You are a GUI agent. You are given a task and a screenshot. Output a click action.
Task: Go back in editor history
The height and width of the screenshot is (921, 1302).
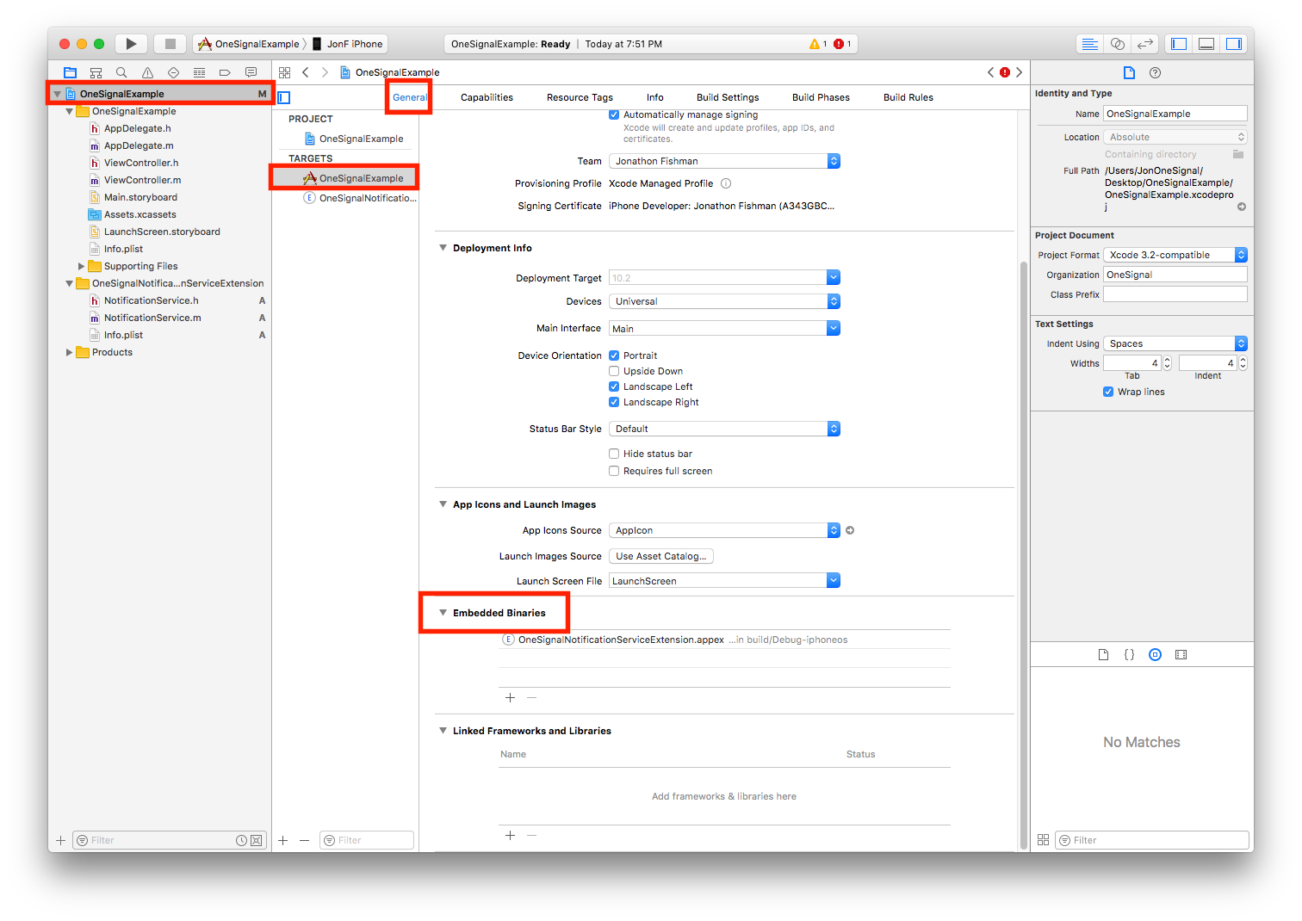[x=306, y=72]
